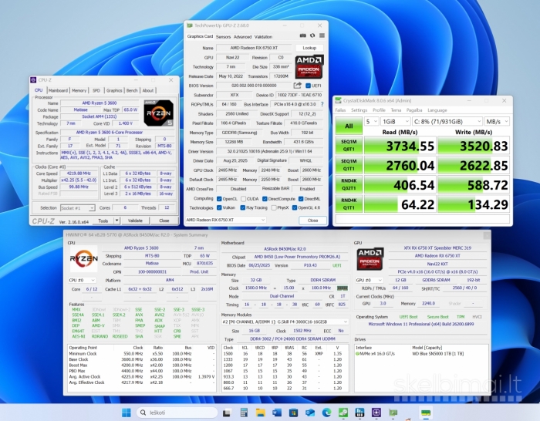Image resolution: width=540 pixels, height=421 pixels.
Task: Toggle the OpenGL 4.6 checkbox
Action: [x=295, y=207]
